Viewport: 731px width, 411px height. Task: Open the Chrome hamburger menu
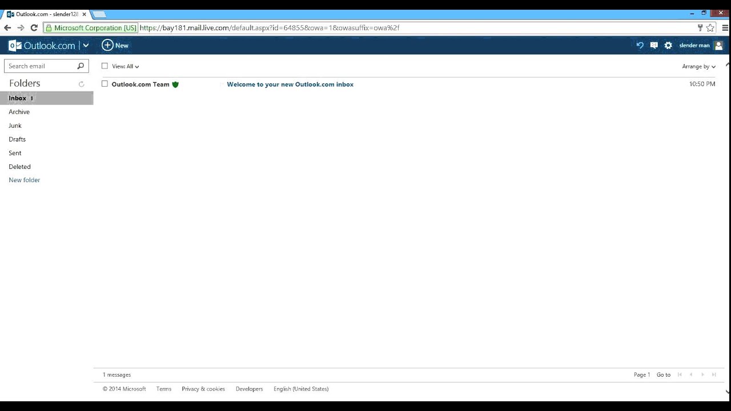click(725, 27)
